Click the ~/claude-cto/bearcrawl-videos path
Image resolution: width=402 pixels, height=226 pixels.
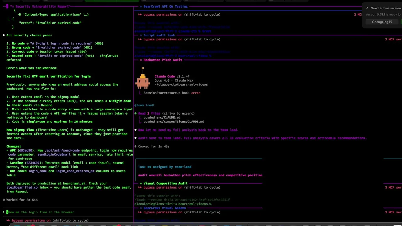click(181, 84)
